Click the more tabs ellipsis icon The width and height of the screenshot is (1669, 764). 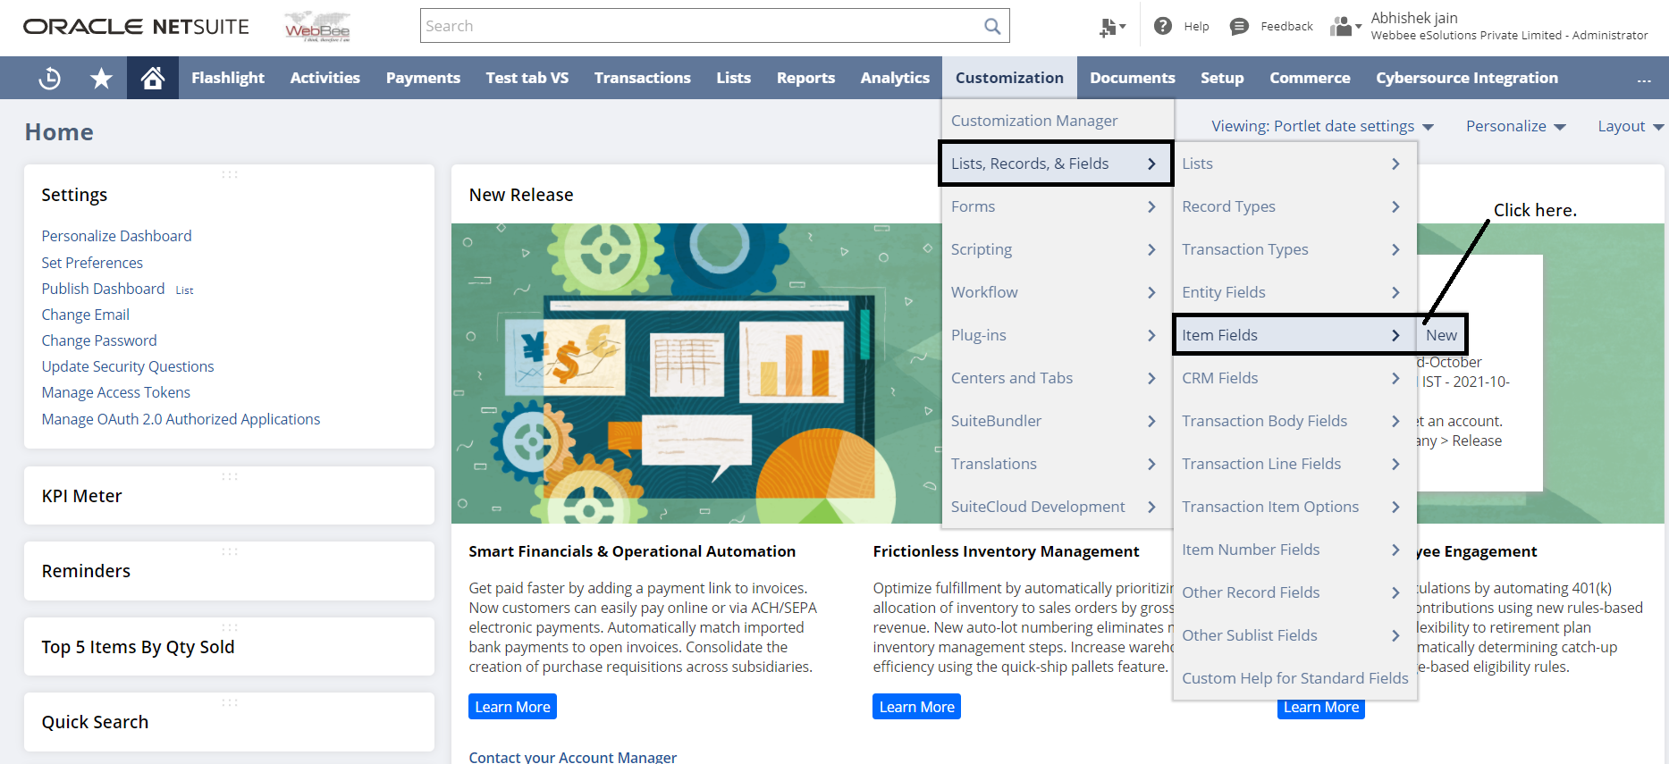pos(1643,80)
